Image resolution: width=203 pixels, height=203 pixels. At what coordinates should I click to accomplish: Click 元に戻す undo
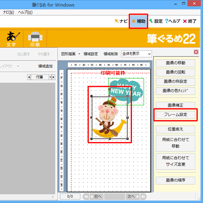(x=23, y=54)
